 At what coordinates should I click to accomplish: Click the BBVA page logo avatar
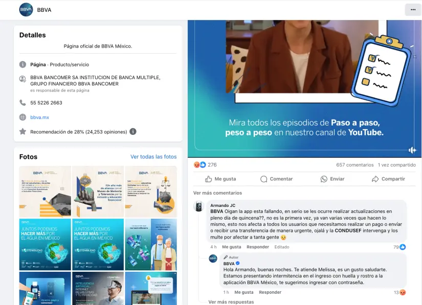(26, 10)
